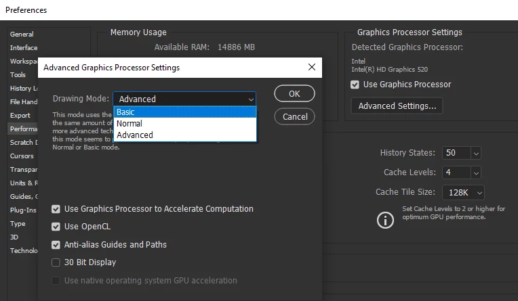Uncheck Use Graphics Processor to Accelerate Computation
518x301 pixels.
(x=56, y=209)
